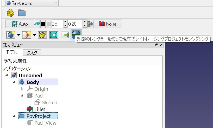Click the Auto construction mode button

point(20,24)
